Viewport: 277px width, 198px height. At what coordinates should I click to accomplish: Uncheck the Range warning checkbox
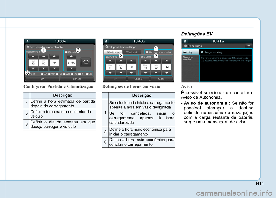(x=202, y=52)
